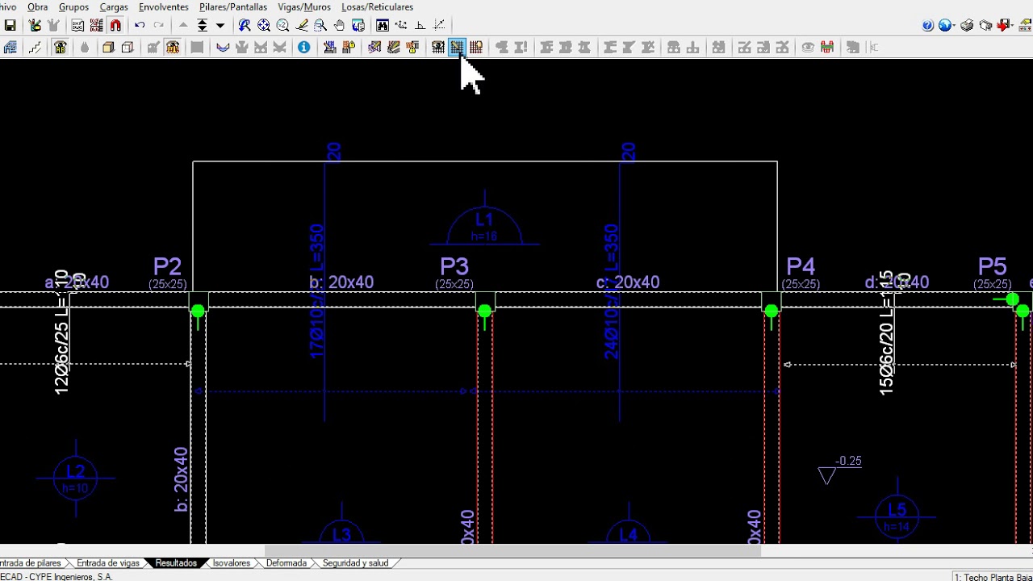Click the binoculars search icon
The image size is (1033, 581).
click(x=383, y=26)
